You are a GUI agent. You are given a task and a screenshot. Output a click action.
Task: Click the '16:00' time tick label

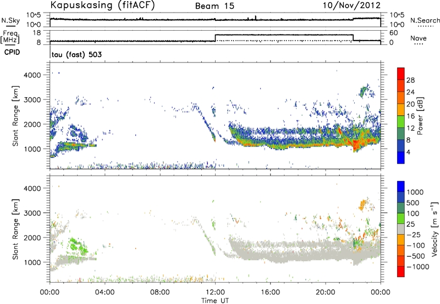pos(271,292)
